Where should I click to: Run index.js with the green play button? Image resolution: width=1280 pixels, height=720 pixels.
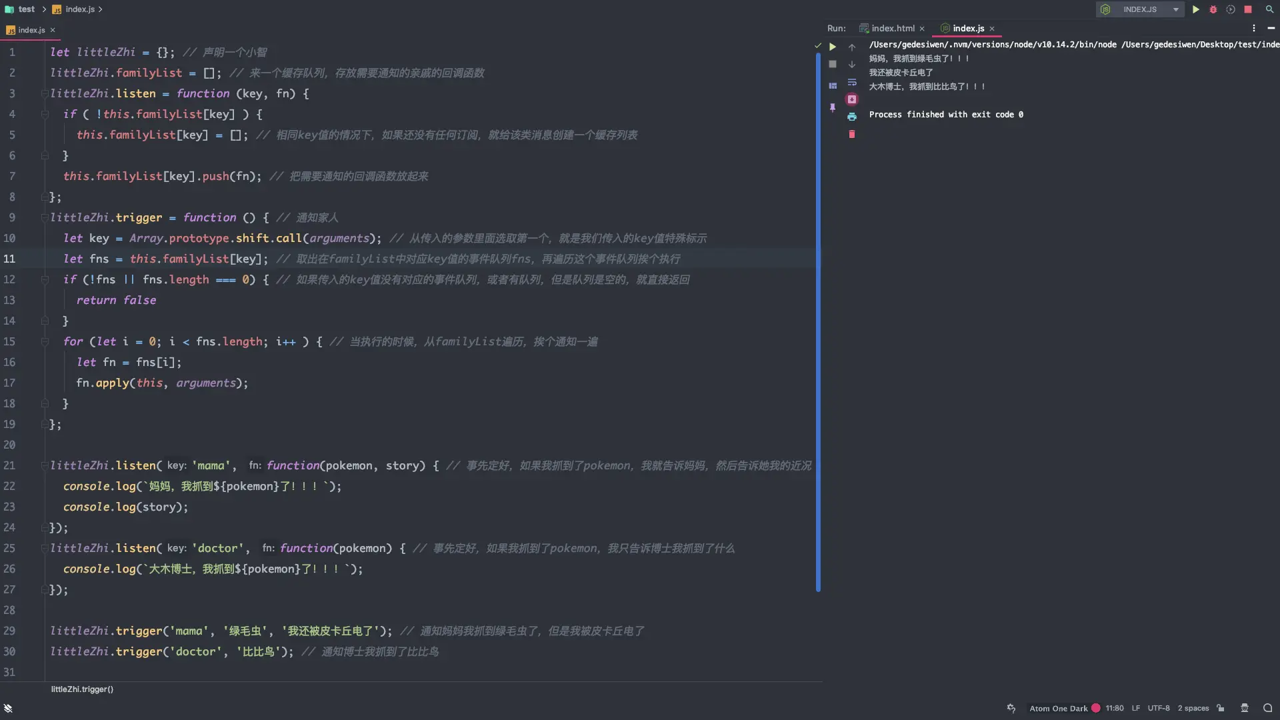coord(1196,9)
